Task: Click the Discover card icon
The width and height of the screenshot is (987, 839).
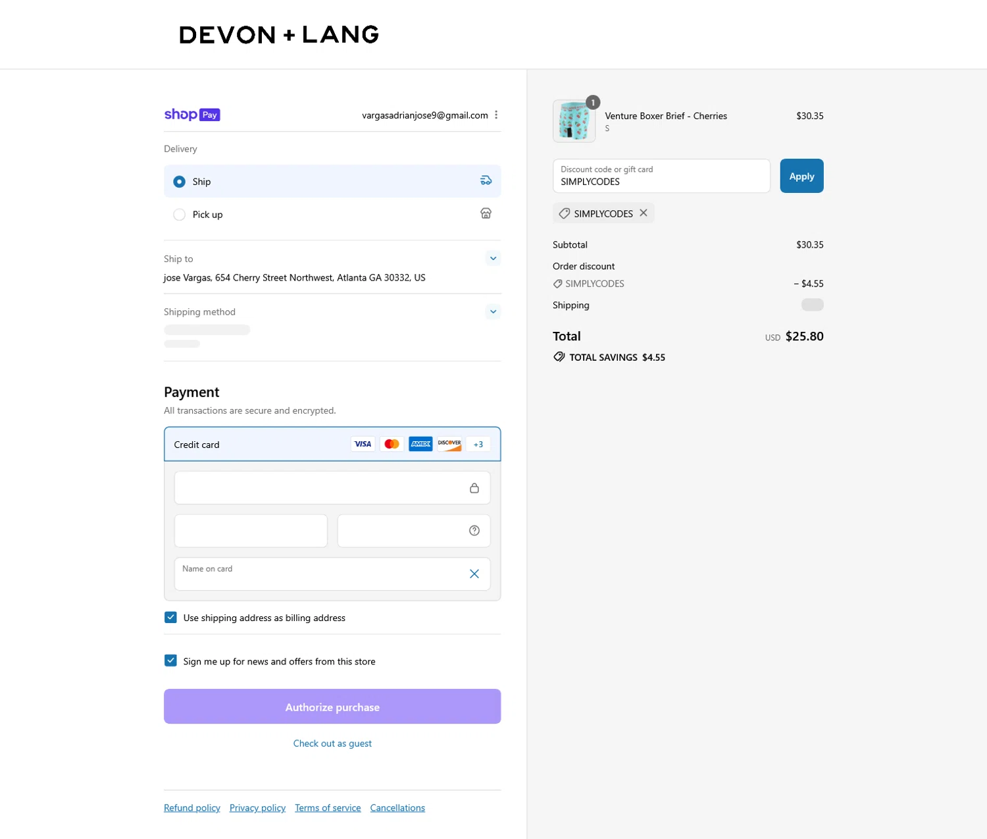Action: pos(449,444)
